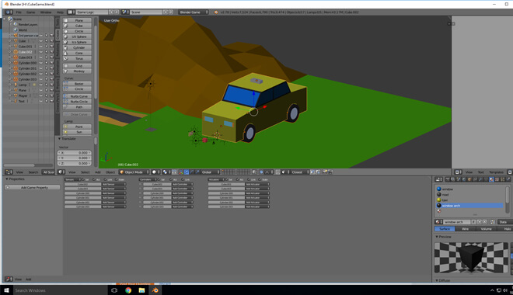Viewport: 513px width, 295px height.
Task: Select Cylinder.003 in the outliner tree
Action: (27, 79)
